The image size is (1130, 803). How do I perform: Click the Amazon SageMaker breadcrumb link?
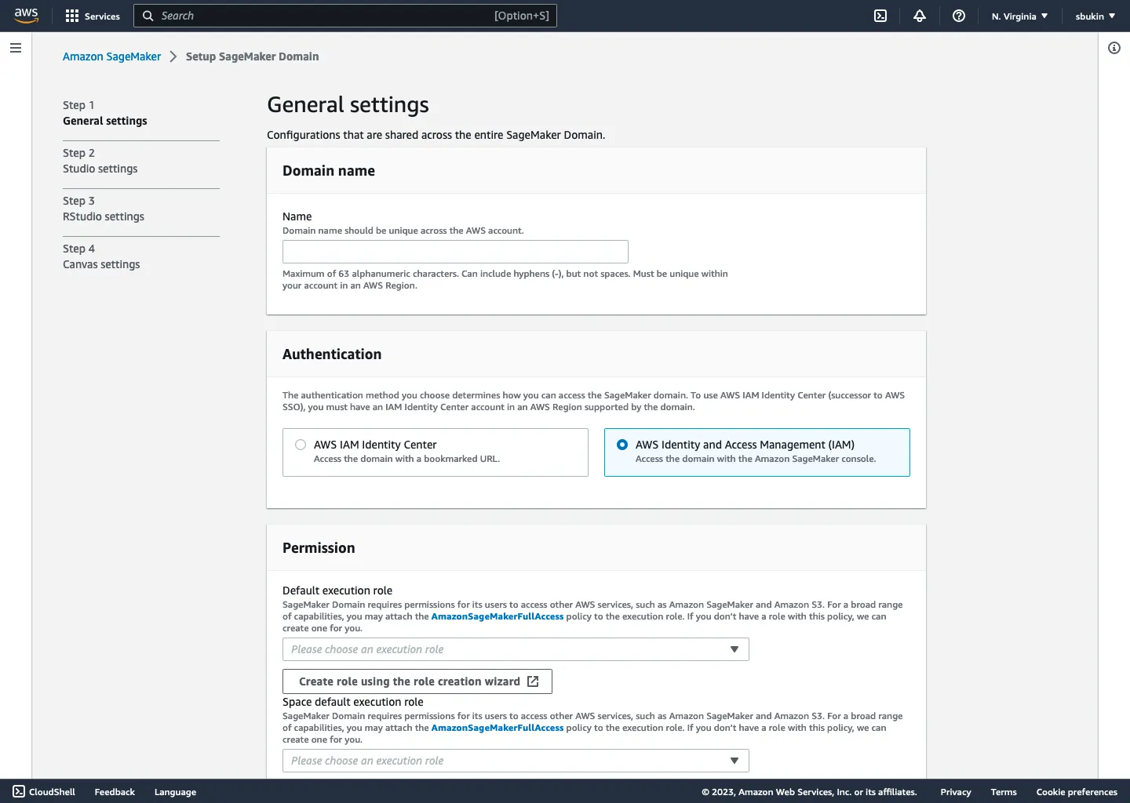click(111, 56)
